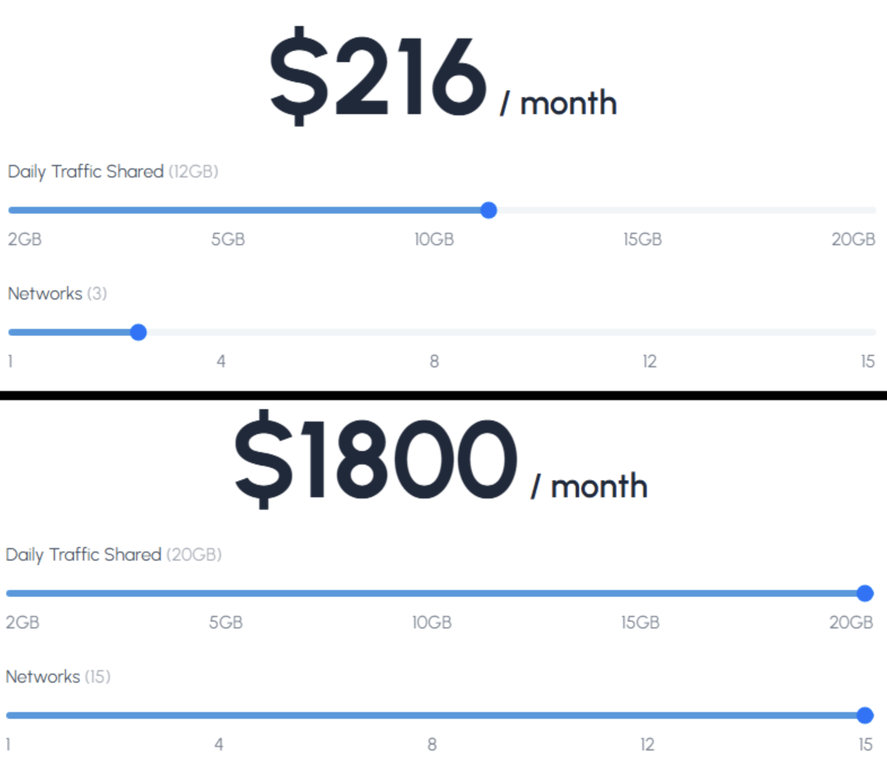The width and height of the screenshot is (887, 781).
Task: Click Networks tick label 8 in the $1800 plan
Action: (432, 745)
